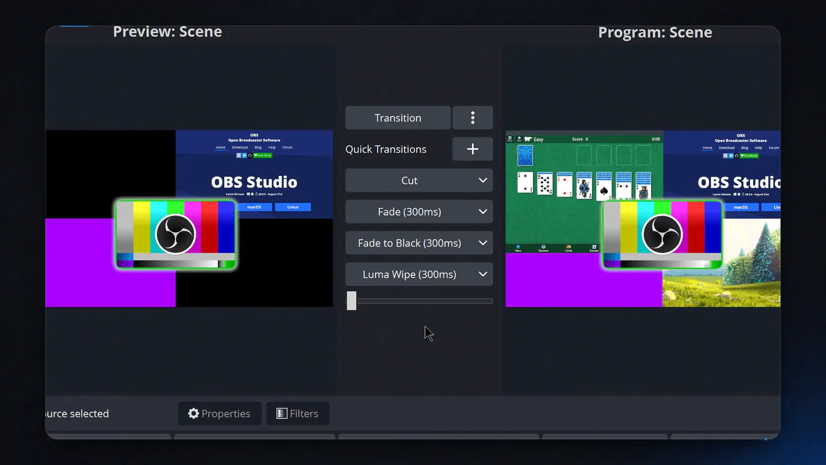Expand the Luma Wipe dropdown arrow
Viewport: 826px width, 465px height.
(483, 274)
